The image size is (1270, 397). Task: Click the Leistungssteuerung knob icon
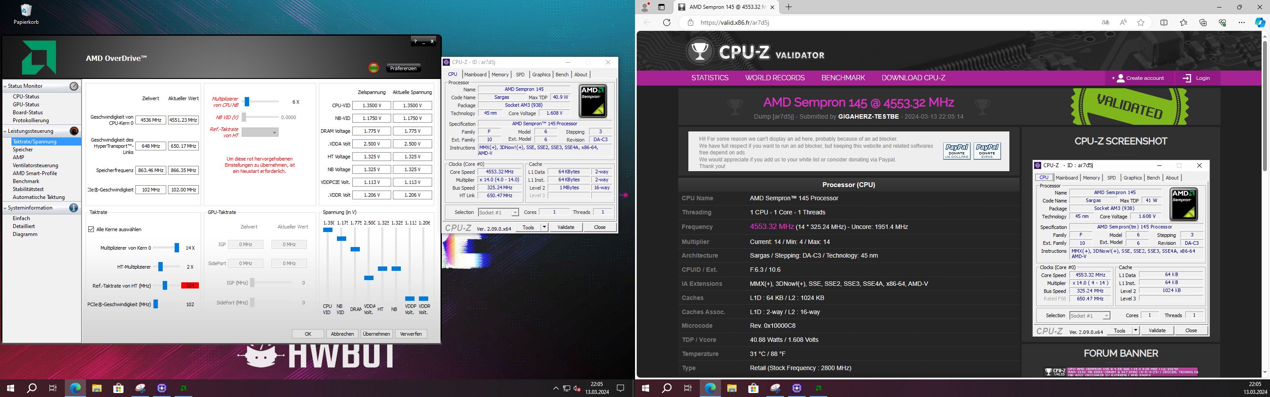point(74,131)
